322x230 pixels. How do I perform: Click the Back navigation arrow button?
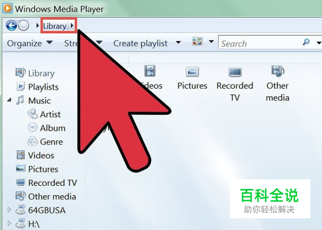coord(11,26)
